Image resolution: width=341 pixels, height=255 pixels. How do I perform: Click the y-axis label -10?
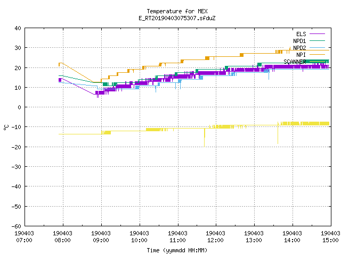click(x=17, y=127)
